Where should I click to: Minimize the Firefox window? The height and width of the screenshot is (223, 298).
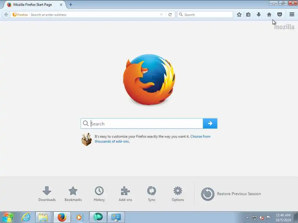274,3
